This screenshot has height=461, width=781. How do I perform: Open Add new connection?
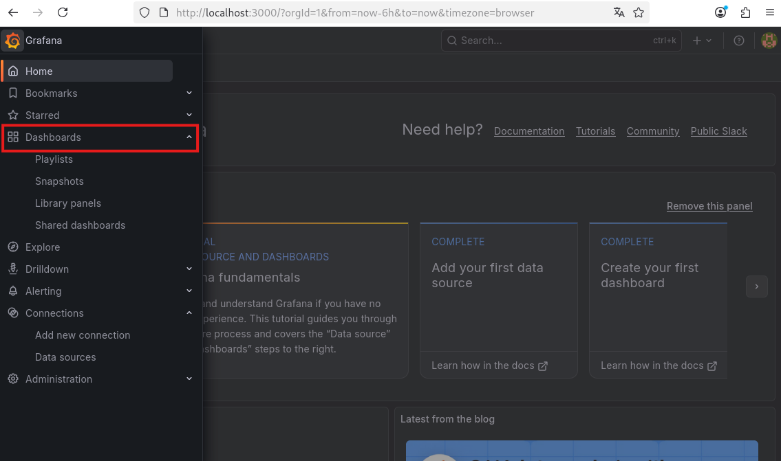pyautogui.click(x=83, y=335)
